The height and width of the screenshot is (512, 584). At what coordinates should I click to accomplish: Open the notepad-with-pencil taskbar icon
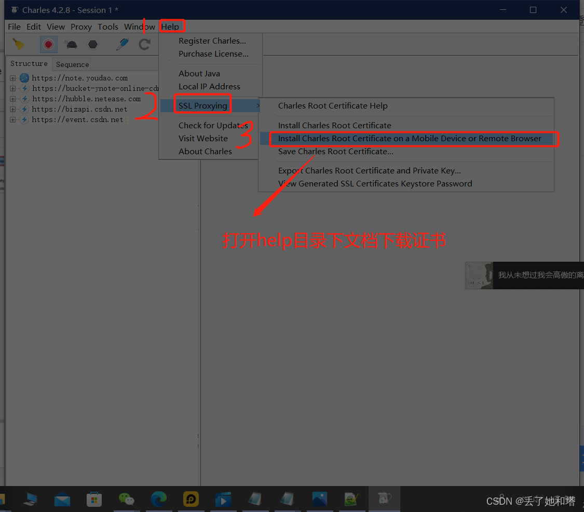coord(351,500)
